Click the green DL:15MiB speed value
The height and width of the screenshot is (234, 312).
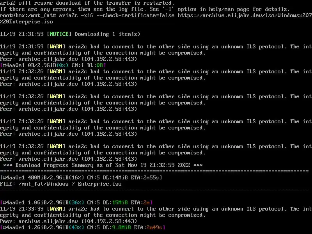click(115, 202)
